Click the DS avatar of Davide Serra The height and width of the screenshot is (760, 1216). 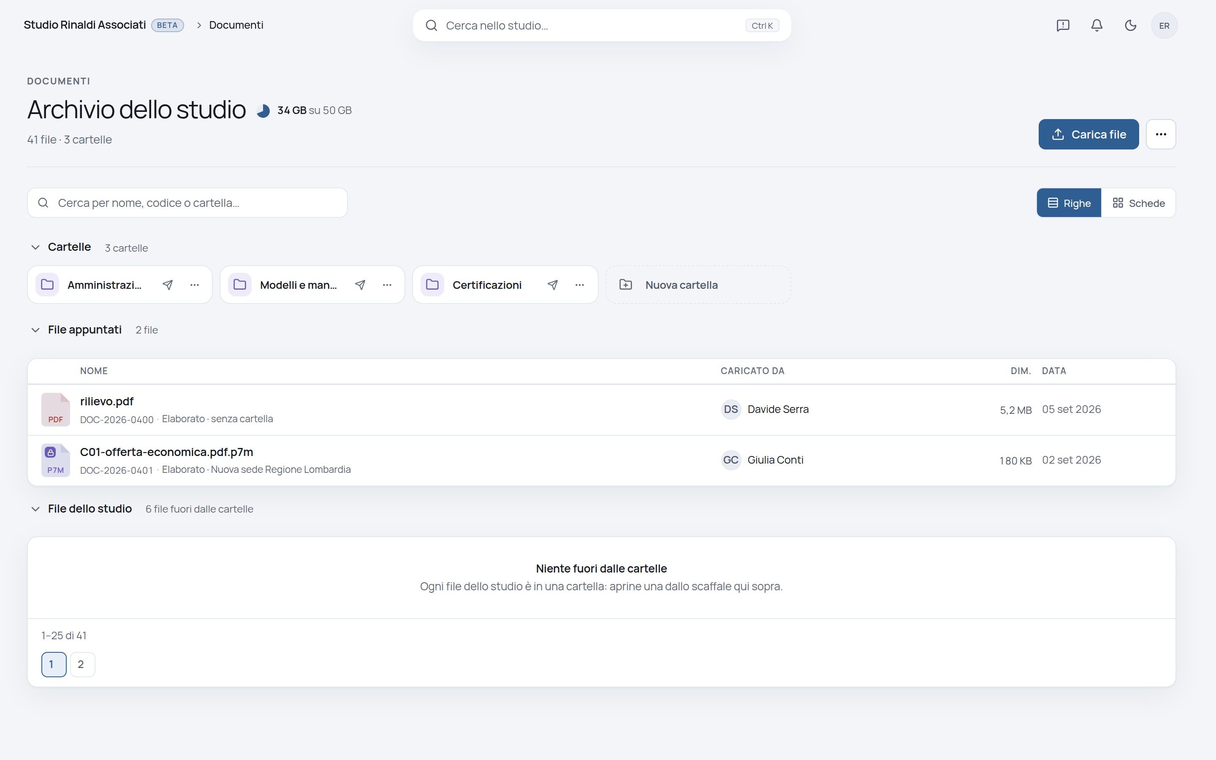click(730, 409)
